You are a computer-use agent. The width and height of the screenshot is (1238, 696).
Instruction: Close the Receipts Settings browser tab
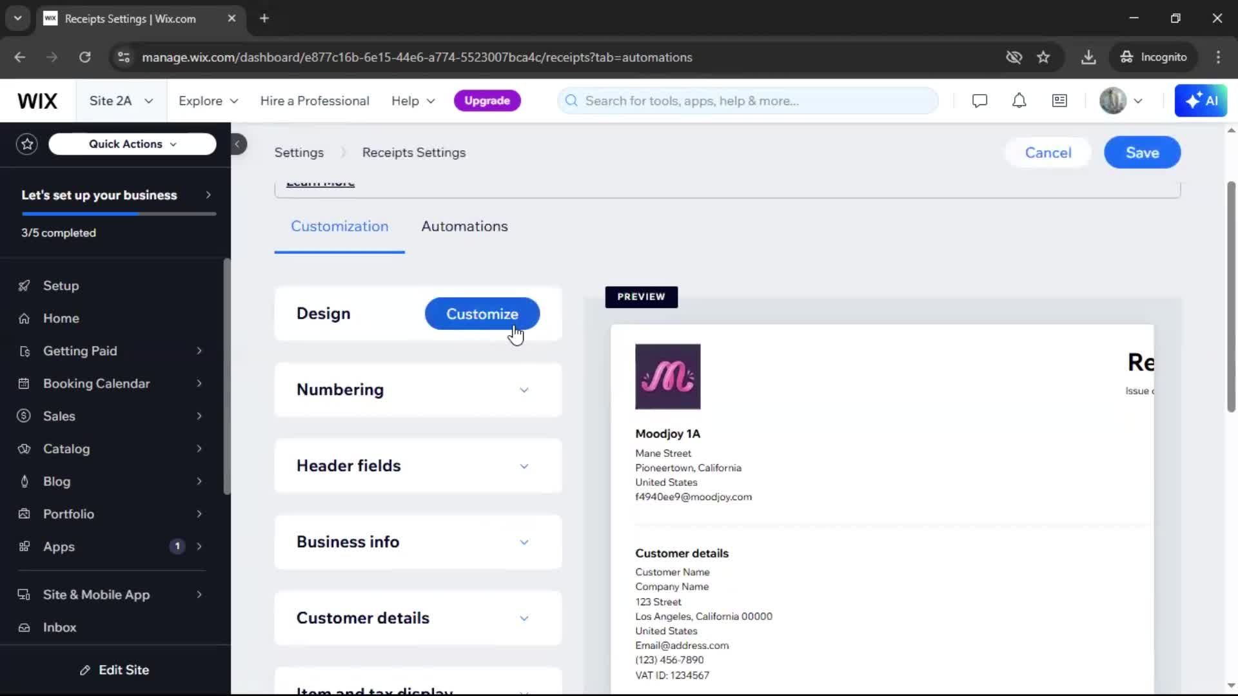tap(231, 19)
